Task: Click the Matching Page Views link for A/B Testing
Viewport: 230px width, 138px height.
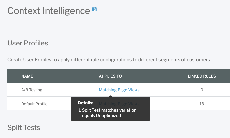Action: (119, 90)
